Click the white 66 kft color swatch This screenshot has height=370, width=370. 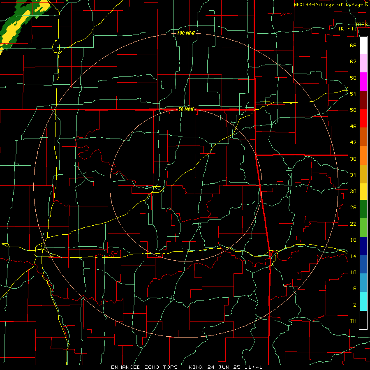tap(363, 45)
